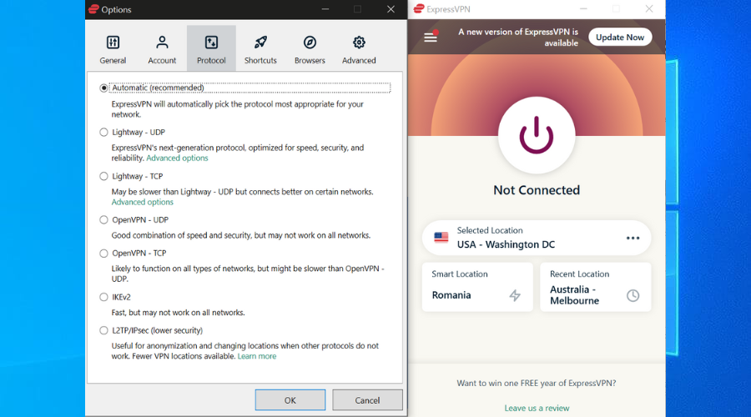Viewport: 751px width, 417px height.
Task: Click the clock icon beside Australia - Melbourne
Action: coord(633,295)
